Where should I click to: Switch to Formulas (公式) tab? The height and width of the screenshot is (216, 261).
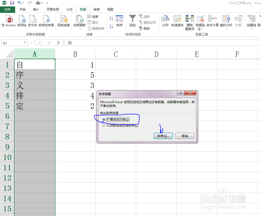(69, 9)
